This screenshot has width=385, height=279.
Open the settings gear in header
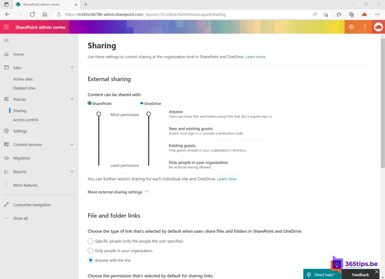click(x=351, y=27)
